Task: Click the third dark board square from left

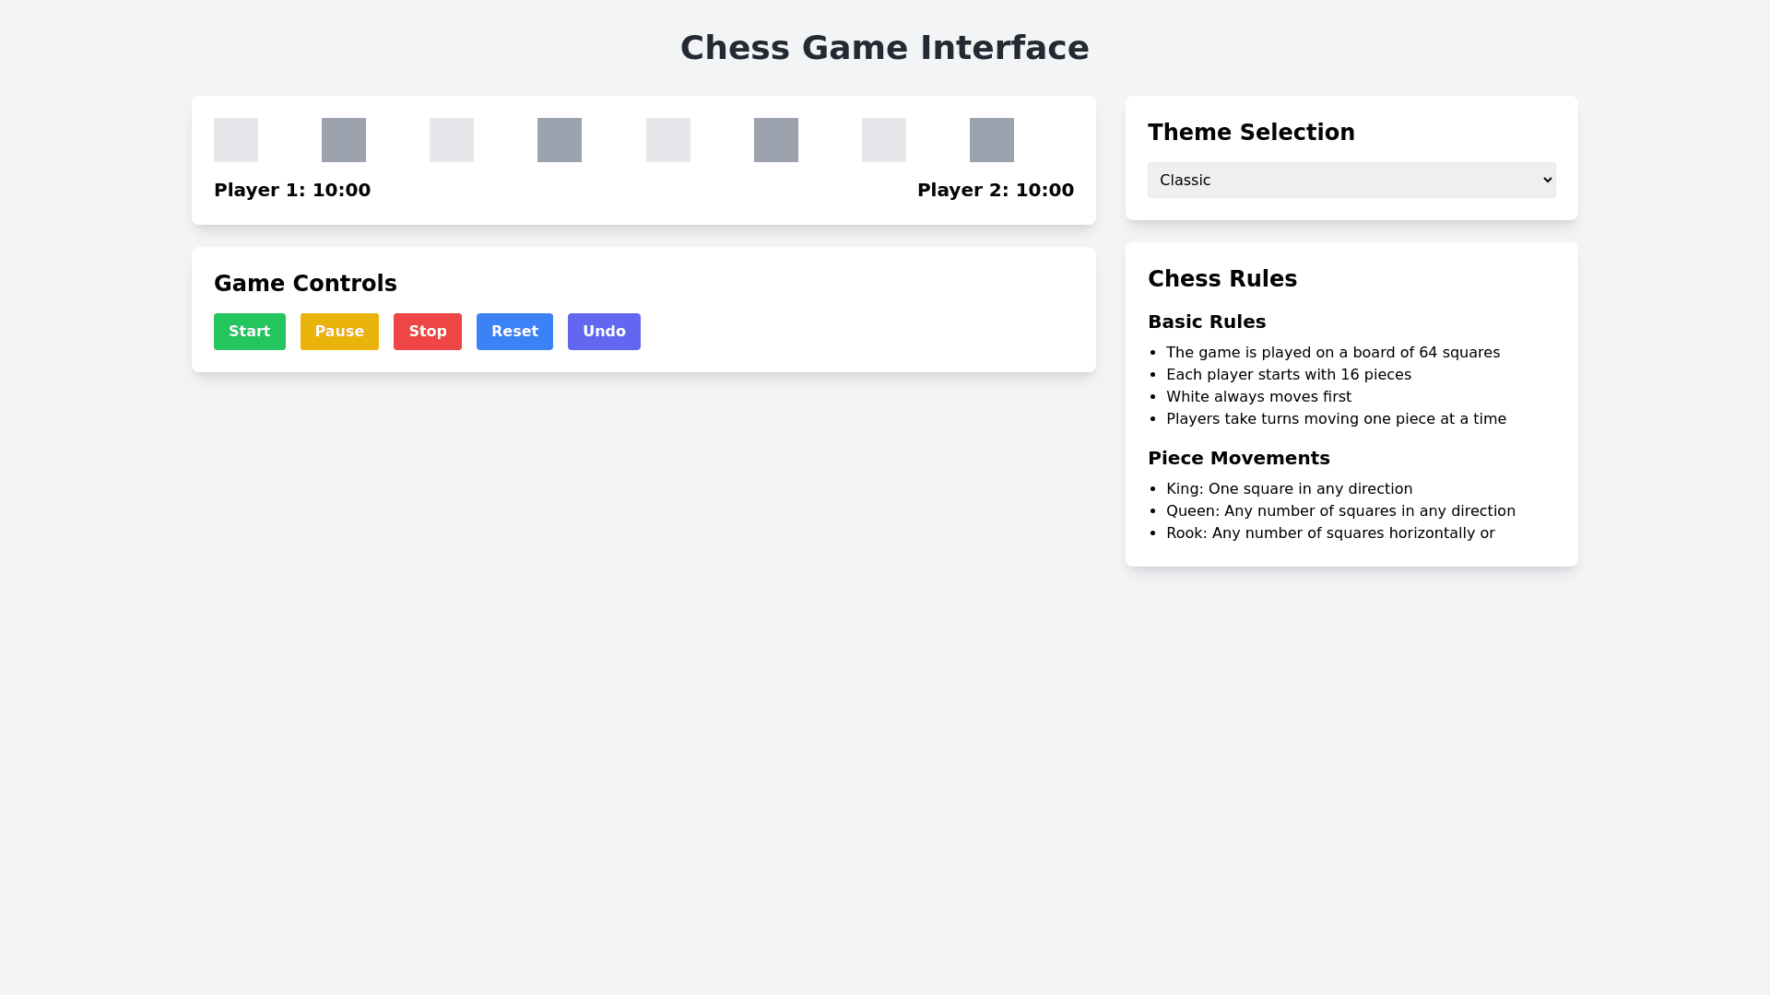Action: 776,140
